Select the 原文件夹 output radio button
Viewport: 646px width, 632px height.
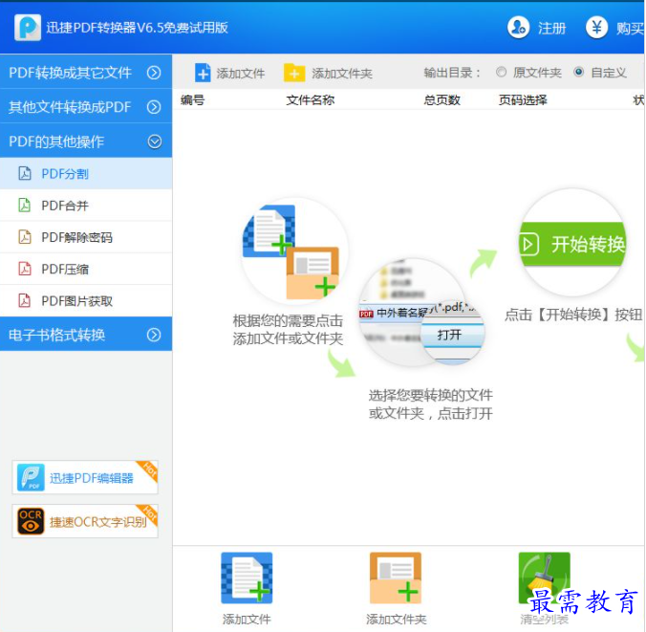point(501,72)
